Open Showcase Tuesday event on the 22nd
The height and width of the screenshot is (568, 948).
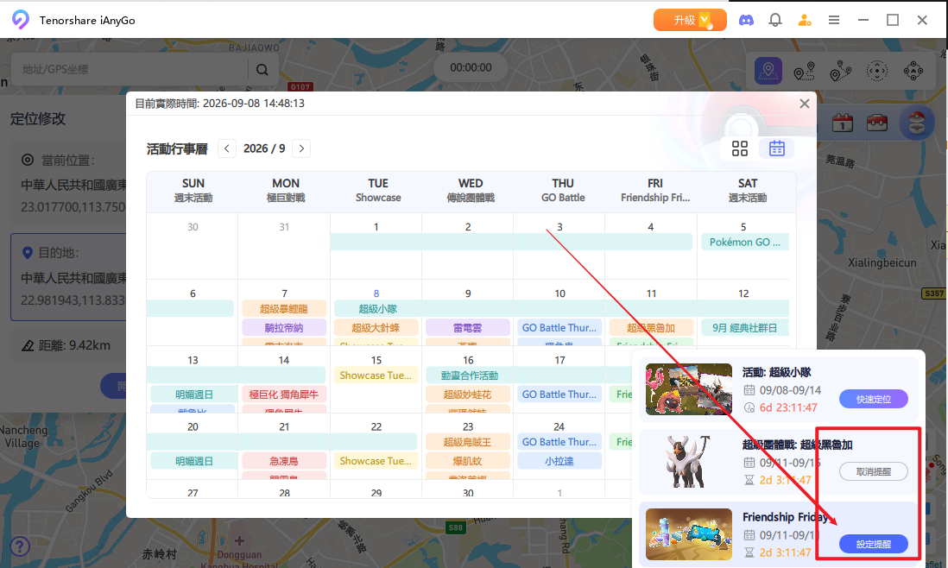pos(376,461)
